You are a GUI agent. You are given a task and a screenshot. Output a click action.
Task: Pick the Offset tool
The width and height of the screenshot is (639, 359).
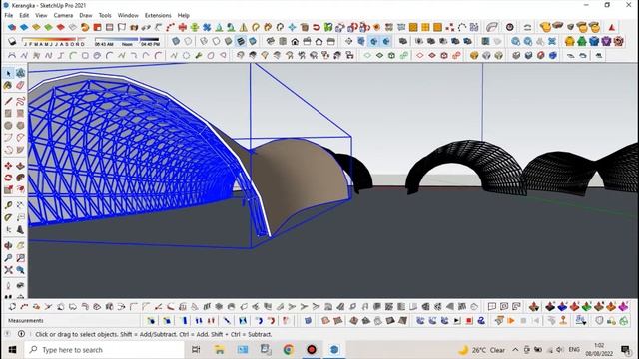click(20, 190)
